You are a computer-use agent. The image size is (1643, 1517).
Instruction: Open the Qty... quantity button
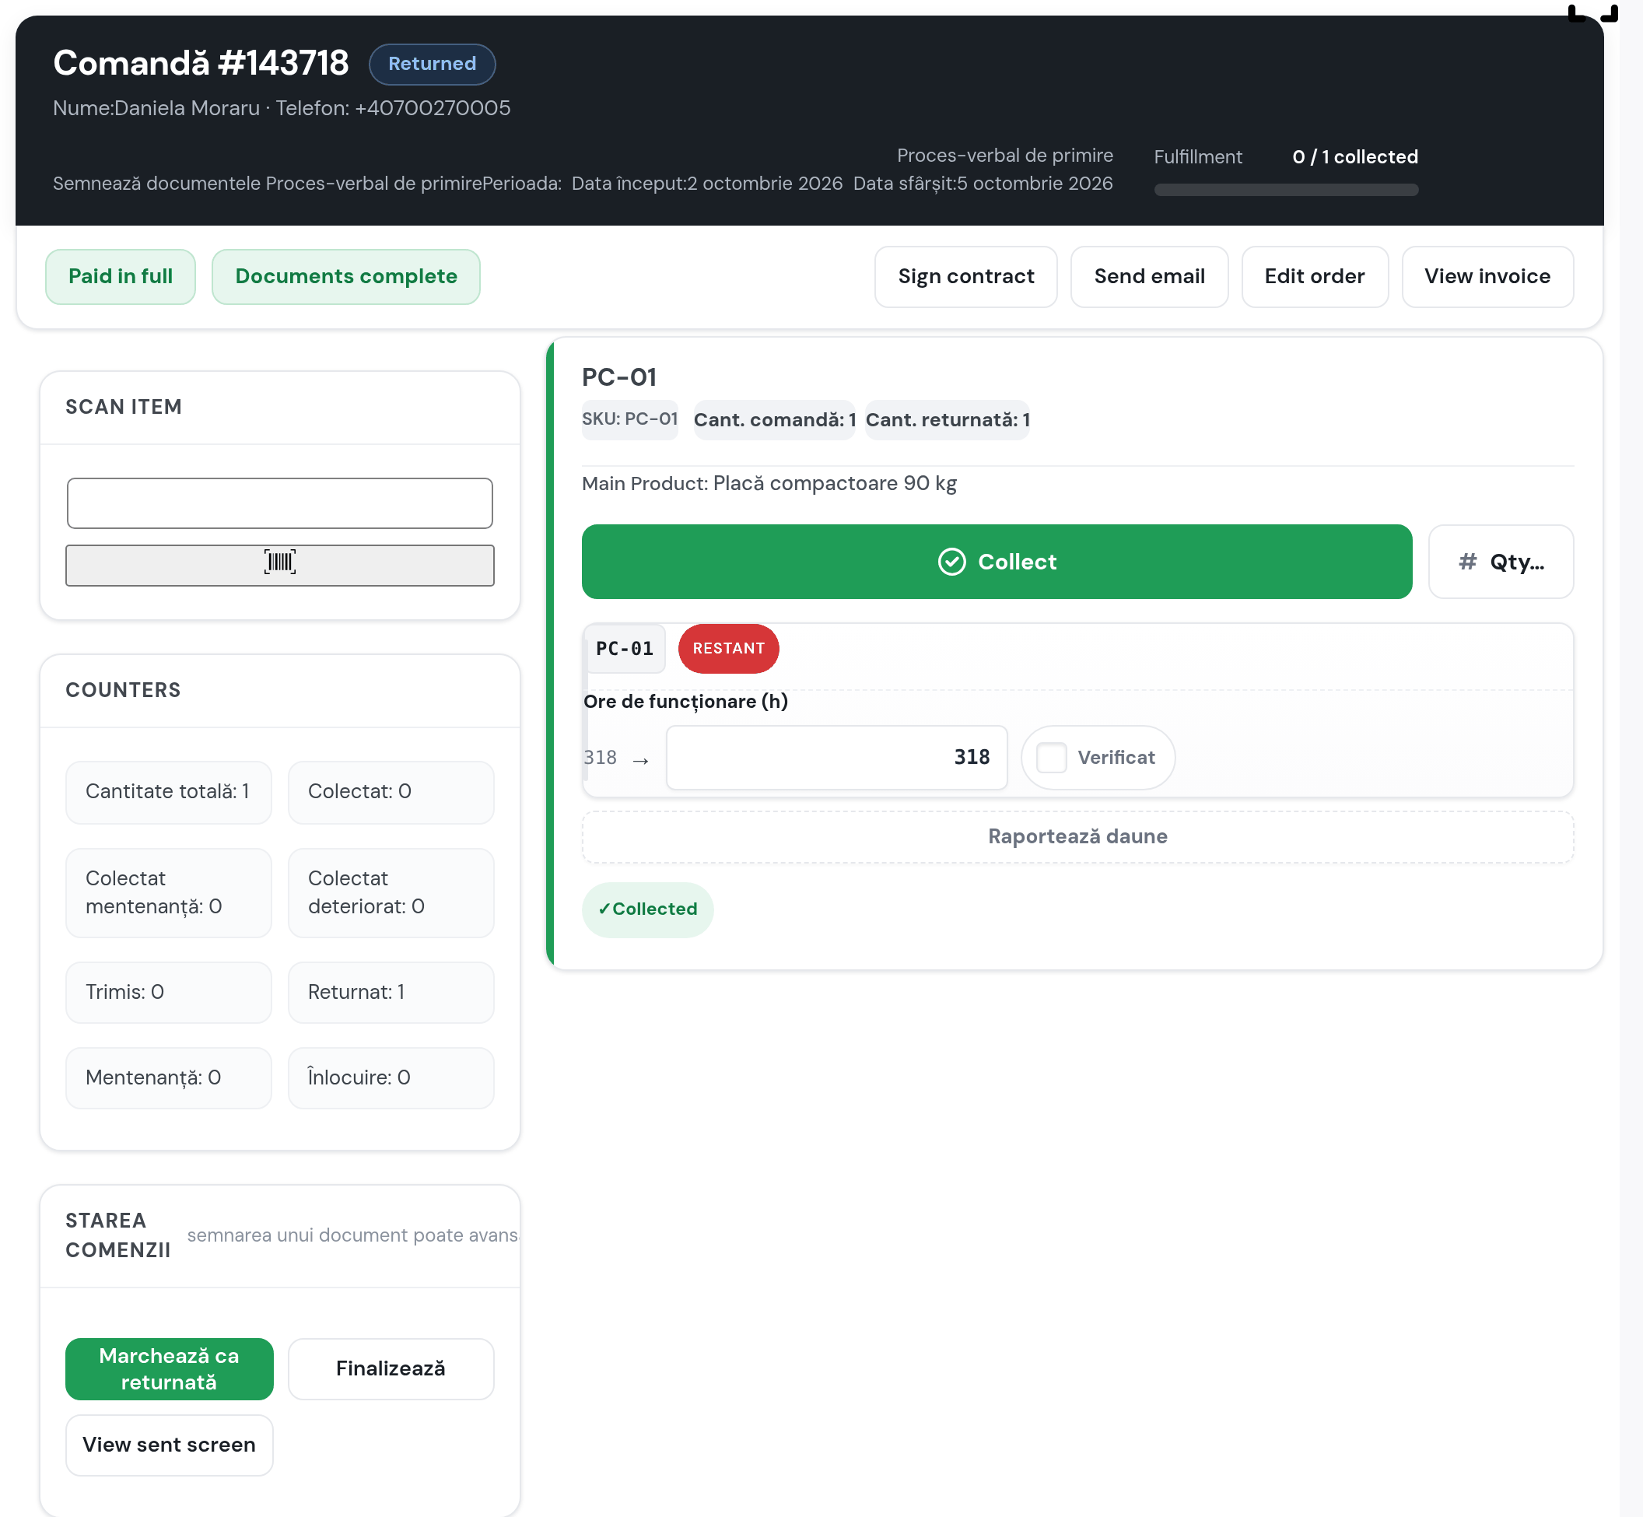[x=1500, y=562]
